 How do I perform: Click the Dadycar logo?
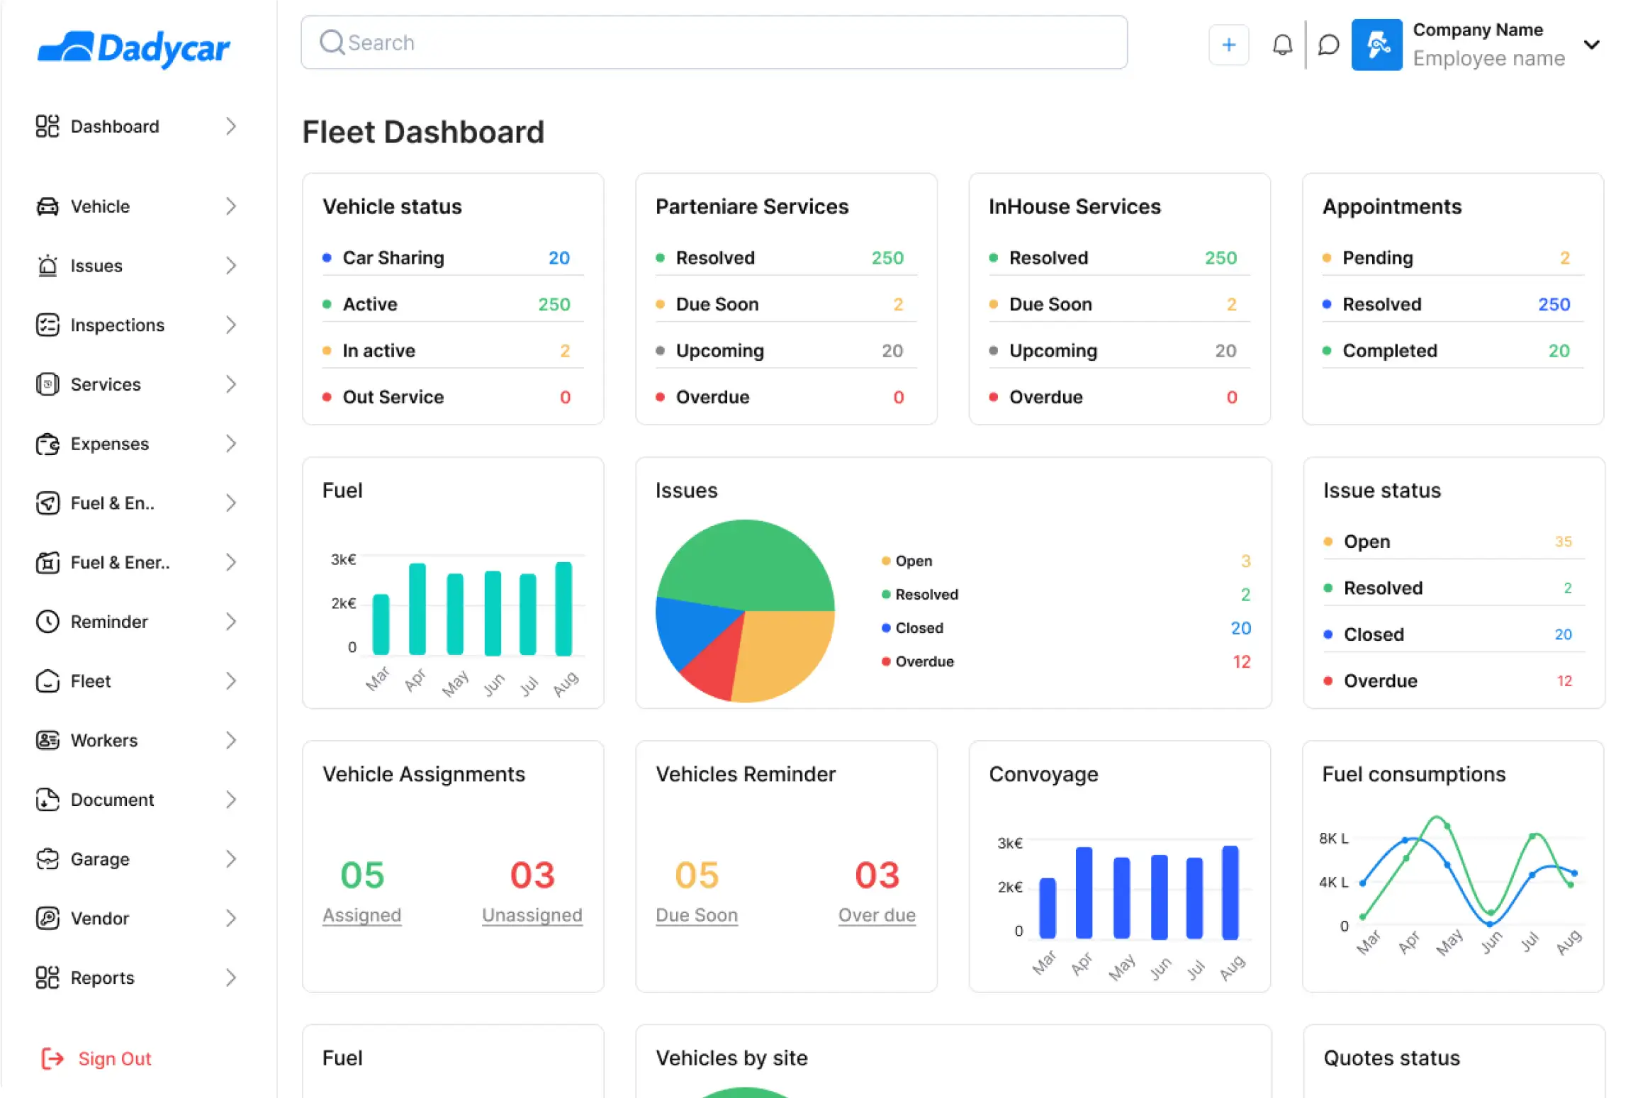pyautogui.click(x=134, y=48)
